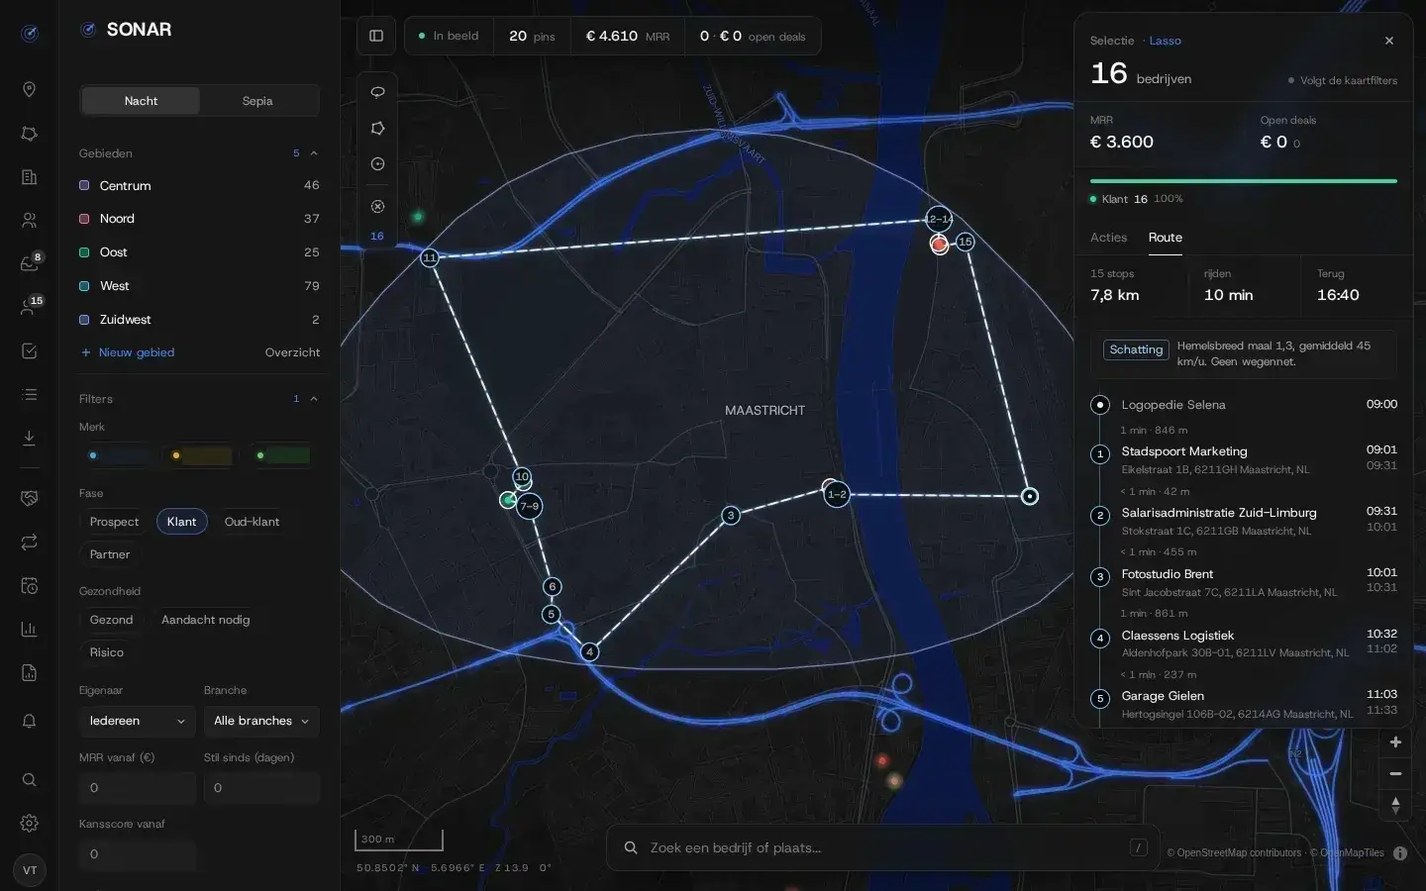Select the lasso selection tool
The height and width of the screenshot is (891, 1426).
point(377,92)
